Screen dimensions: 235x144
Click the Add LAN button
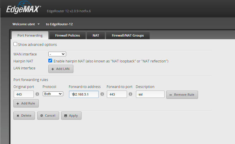point(61,69)
